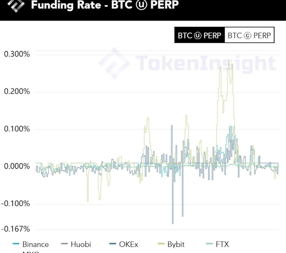Click the teal Binance legend color marker
Viewport: 286px width, 253px height.
pyautogui.click(x=16, y=244)
